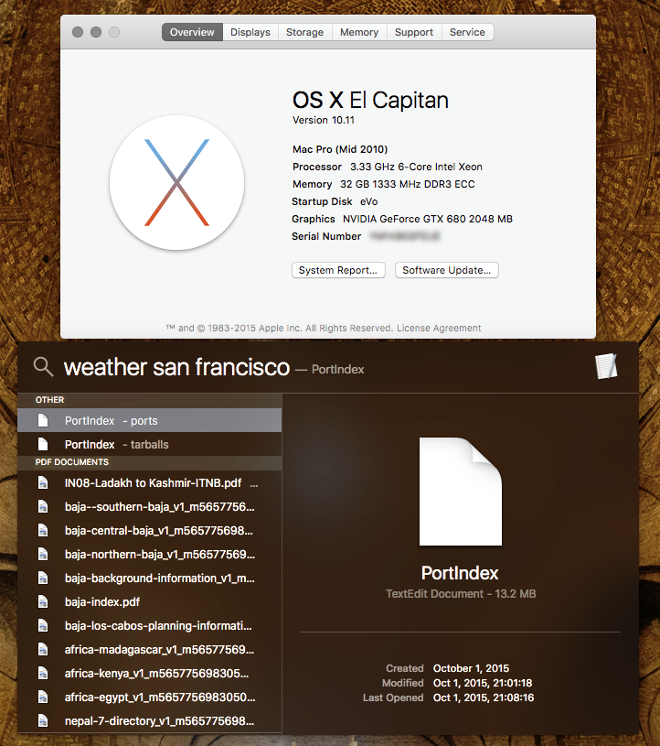This screenshot has width=660, height=746.
Task: Click PDF icon beside baja-los-cabos-planning
Action: point(43,626)
